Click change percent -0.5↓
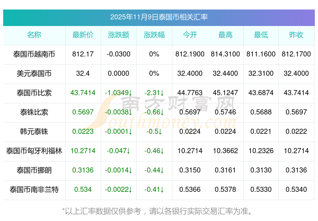The width and height of the screenshot is (318, 221). [154, 132]
